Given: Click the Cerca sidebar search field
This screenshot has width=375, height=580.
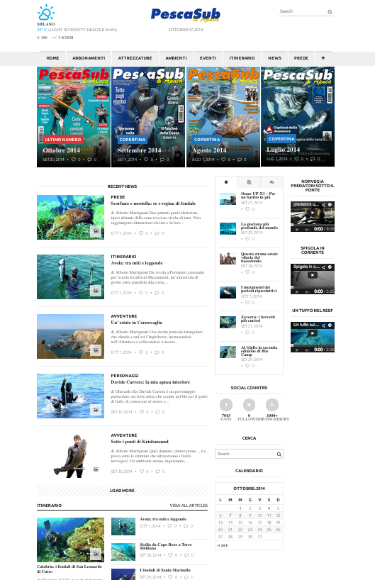Looking at the screenshot, I should 249,454.
